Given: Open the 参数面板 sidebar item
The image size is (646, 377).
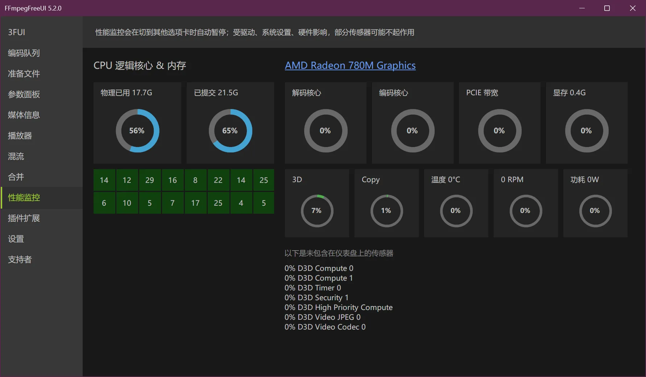Looking at the screenshot, I should pyautogui.click(x=24, y=95).
